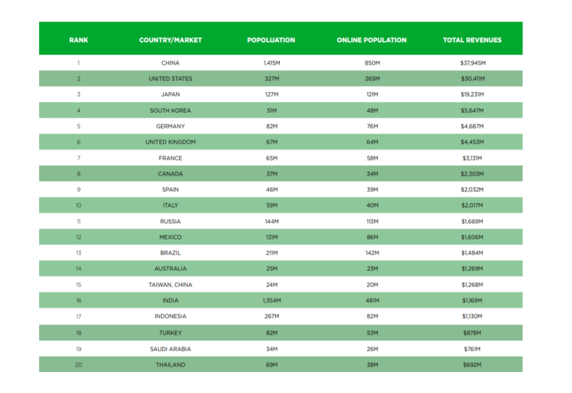Image resolution: width=572 pixels, height=393 pixels.
Task: Click Japan's $19,231M revenue value
Action: pos(472,94)
